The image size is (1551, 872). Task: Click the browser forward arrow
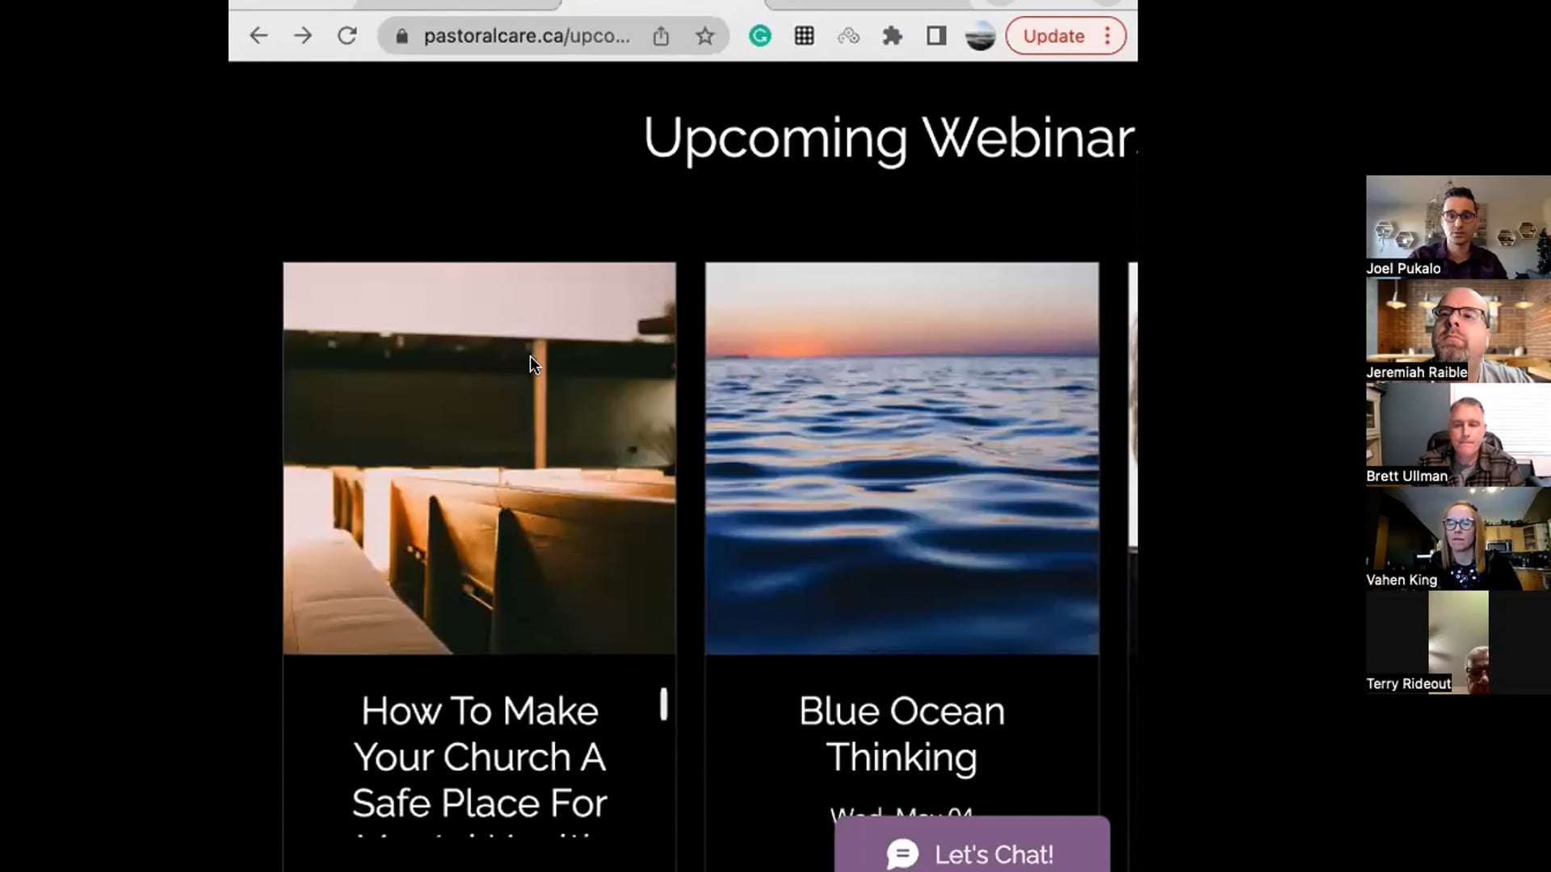303,36
